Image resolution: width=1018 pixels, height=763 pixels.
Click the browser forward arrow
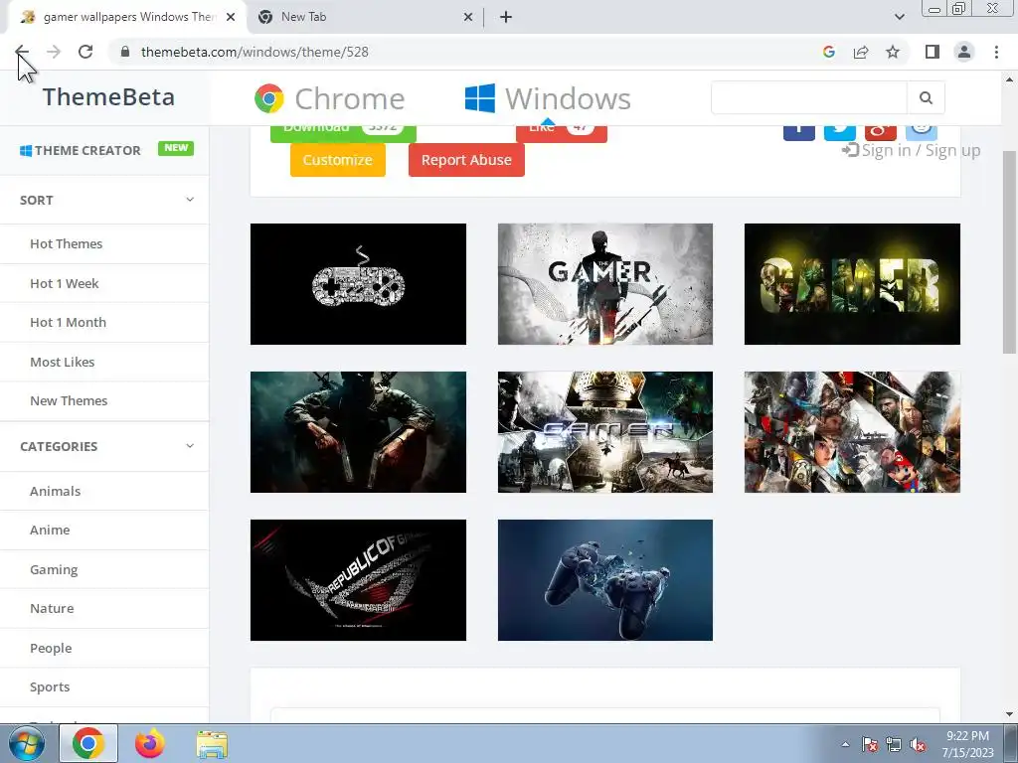(x=54, y=52)
